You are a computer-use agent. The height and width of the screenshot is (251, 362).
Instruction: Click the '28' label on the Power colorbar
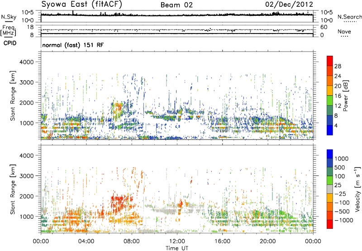338,66
